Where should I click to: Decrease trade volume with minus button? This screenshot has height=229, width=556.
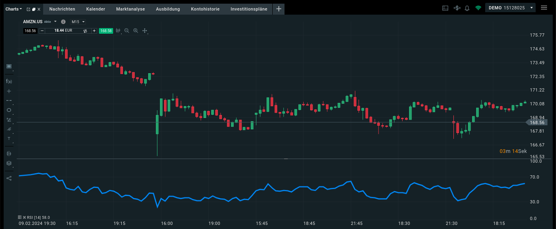(42, 31)
